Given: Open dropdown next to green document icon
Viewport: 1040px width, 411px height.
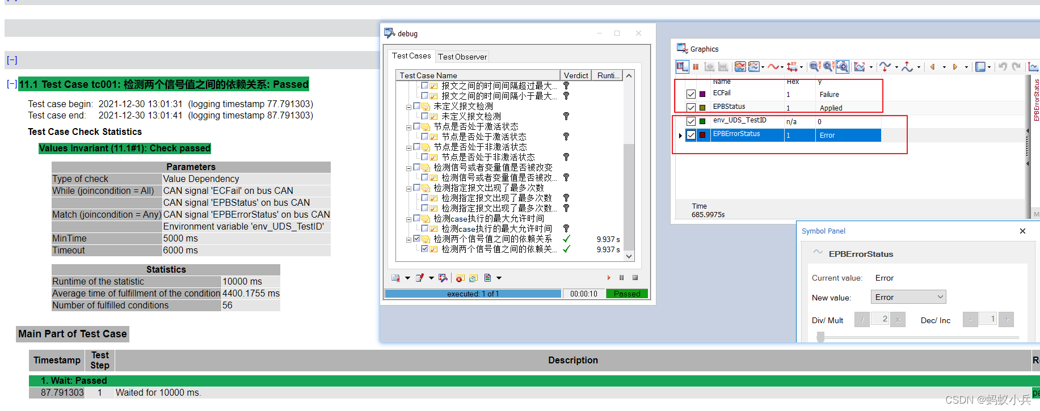Looking at the screenshot, I should click(499, 278).
